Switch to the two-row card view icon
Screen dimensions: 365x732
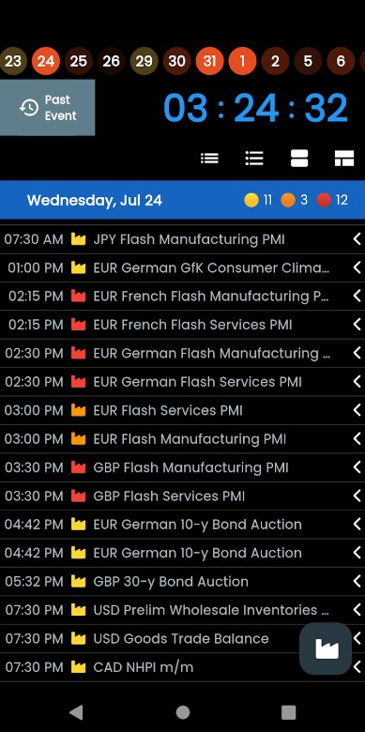[x=299, y=159]
